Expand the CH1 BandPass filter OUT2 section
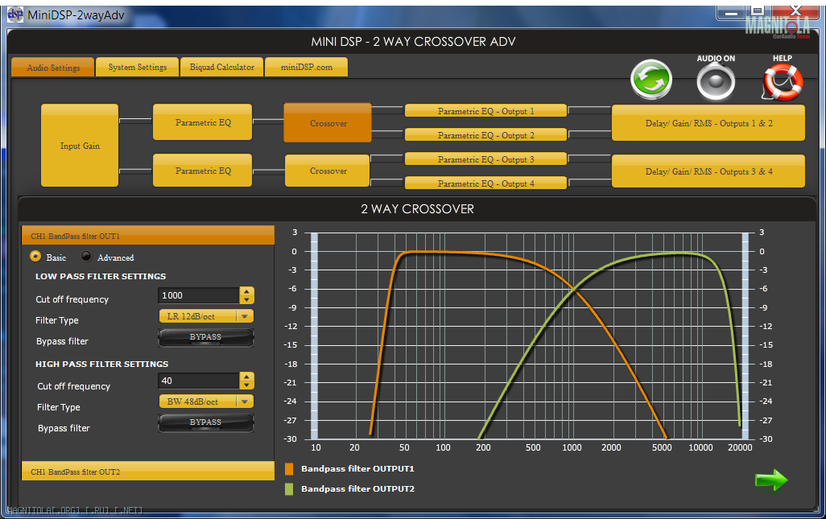 coord(148,472)
